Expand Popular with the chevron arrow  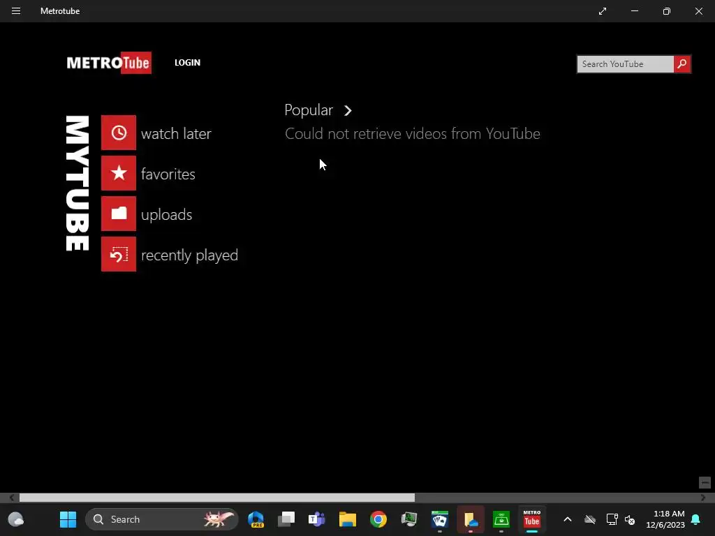348,111
